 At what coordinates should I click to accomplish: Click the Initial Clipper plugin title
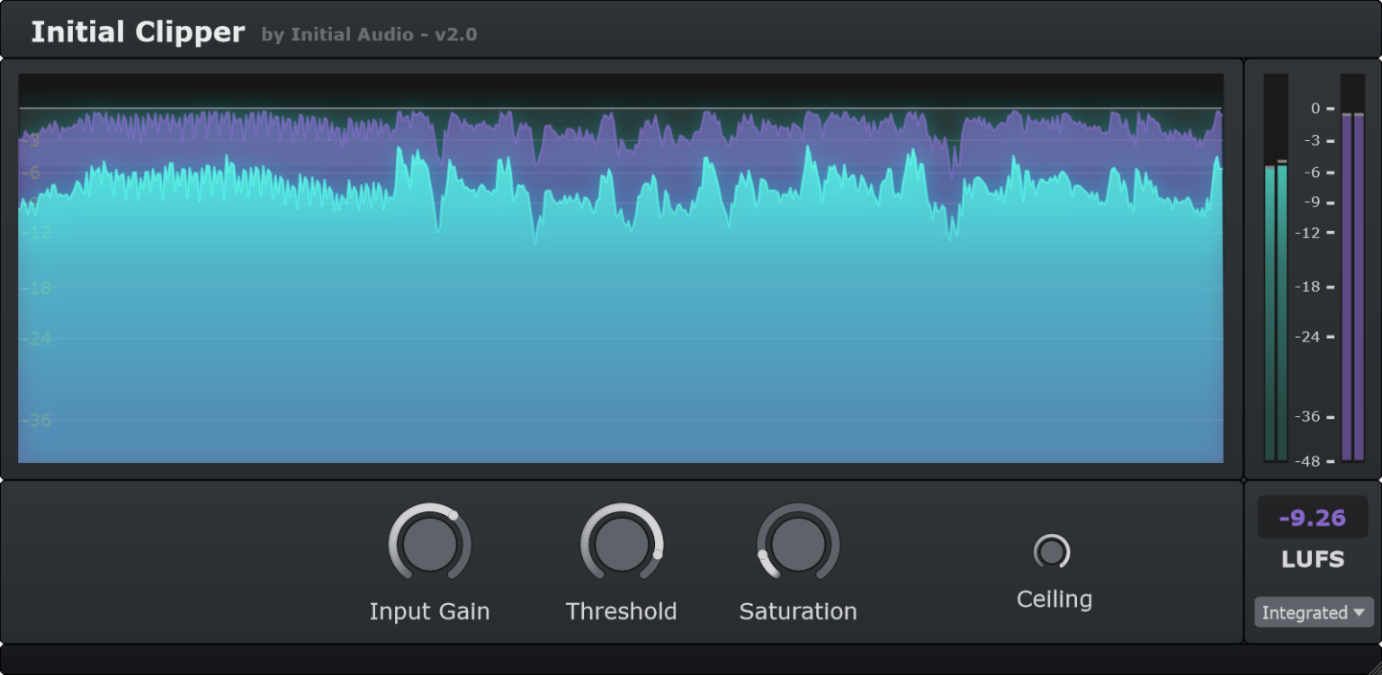(x=138, y=31)
